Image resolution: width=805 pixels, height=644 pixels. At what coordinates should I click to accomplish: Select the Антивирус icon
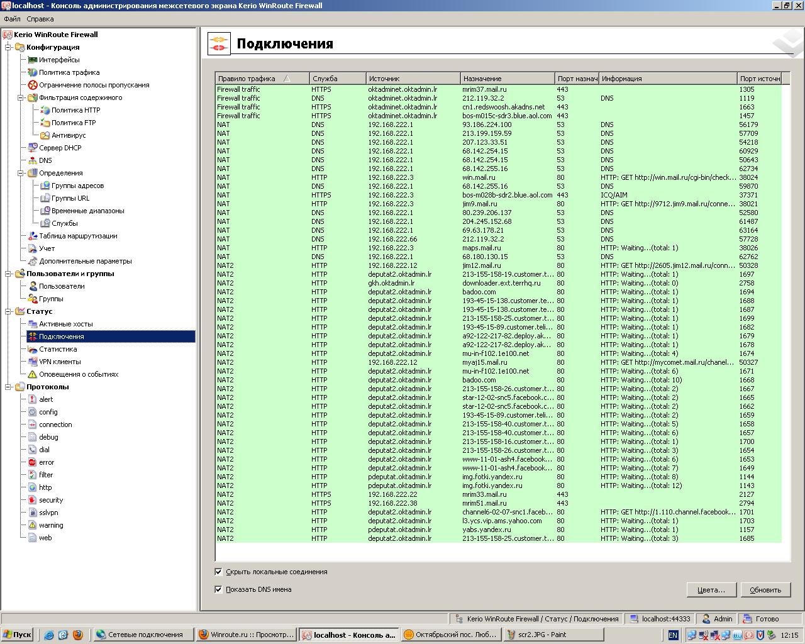(45, 135)
